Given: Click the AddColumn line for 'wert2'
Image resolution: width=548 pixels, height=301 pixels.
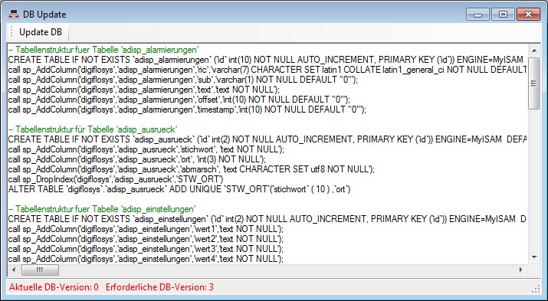Looking at the screenshot, I should point(146,239).
